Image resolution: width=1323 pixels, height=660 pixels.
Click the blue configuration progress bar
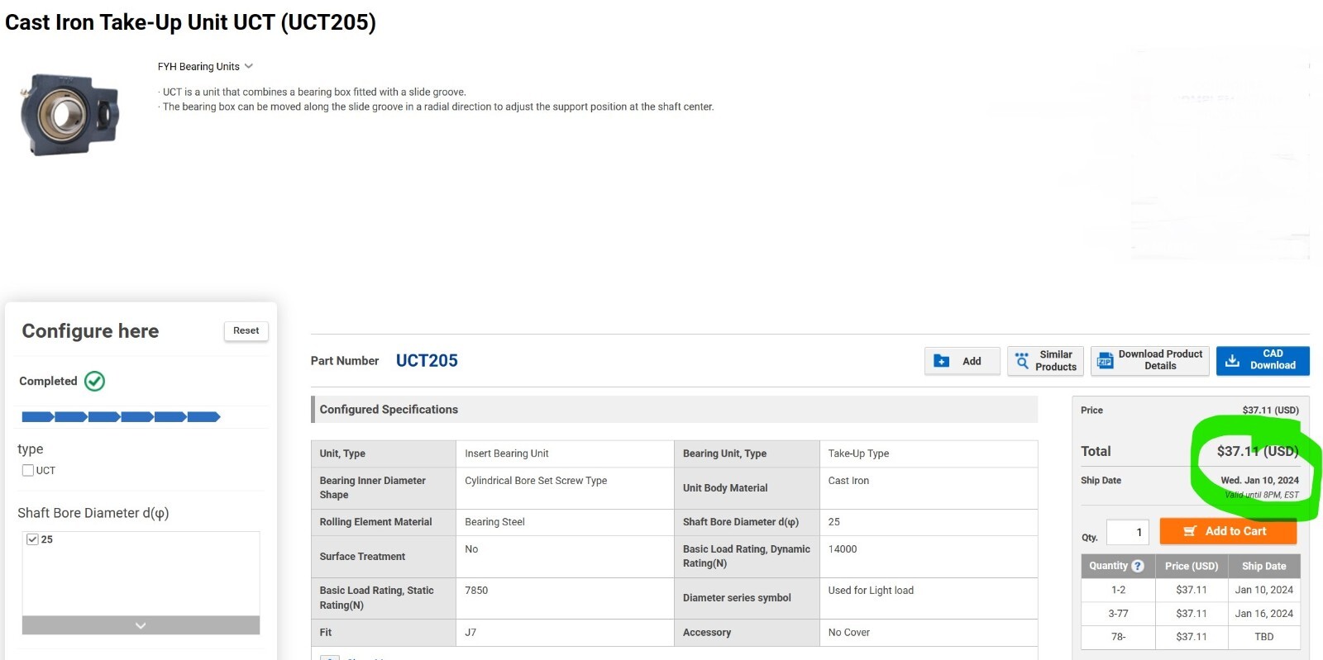pos(121,417)
